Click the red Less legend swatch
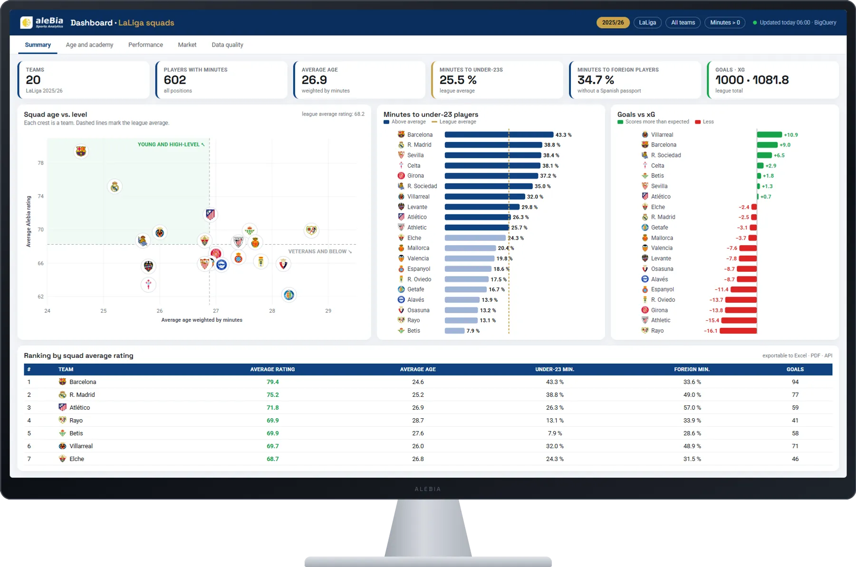 pyautogui.click(x=698, y=122)
